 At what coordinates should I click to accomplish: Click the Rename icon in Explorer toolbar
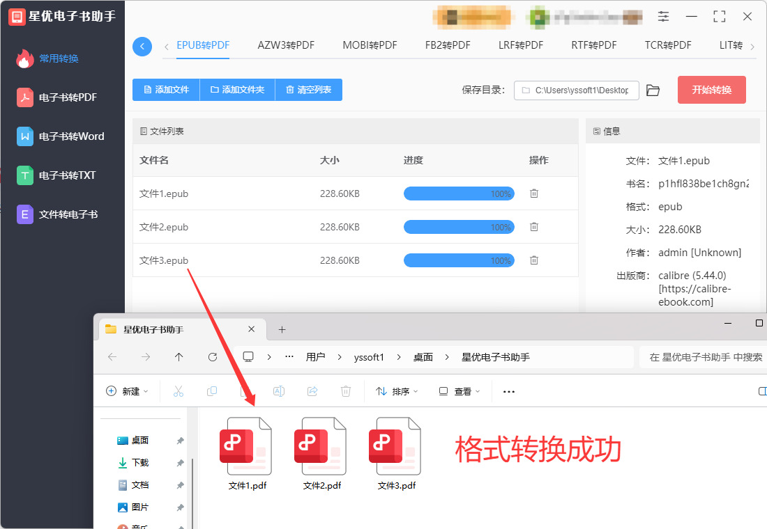[x=279, y=391]
